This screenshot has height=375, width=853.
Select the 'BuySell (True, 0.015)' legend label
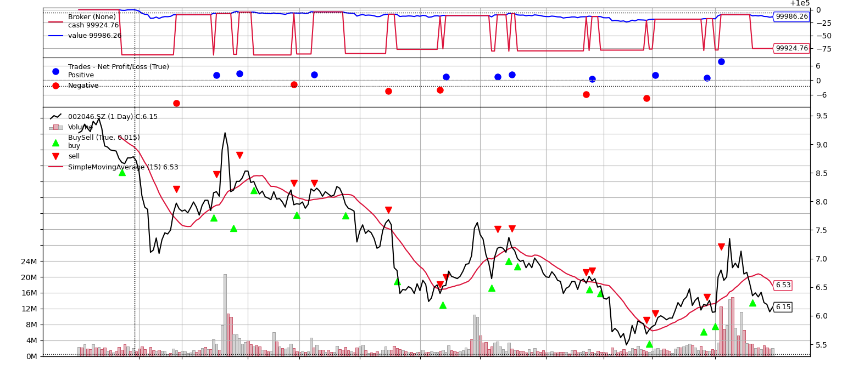coord(104,138)
